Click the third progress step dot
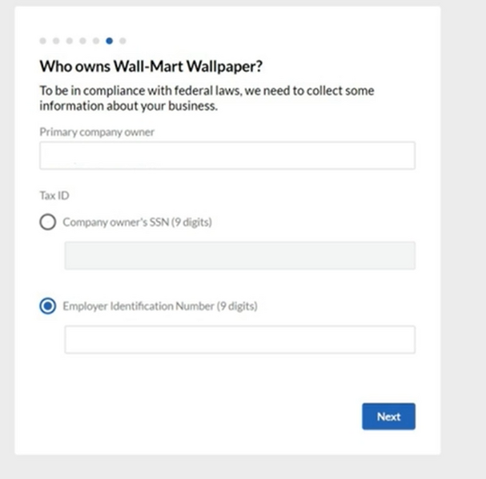Screen dimensions: 486x479 [x=70, y=41]
